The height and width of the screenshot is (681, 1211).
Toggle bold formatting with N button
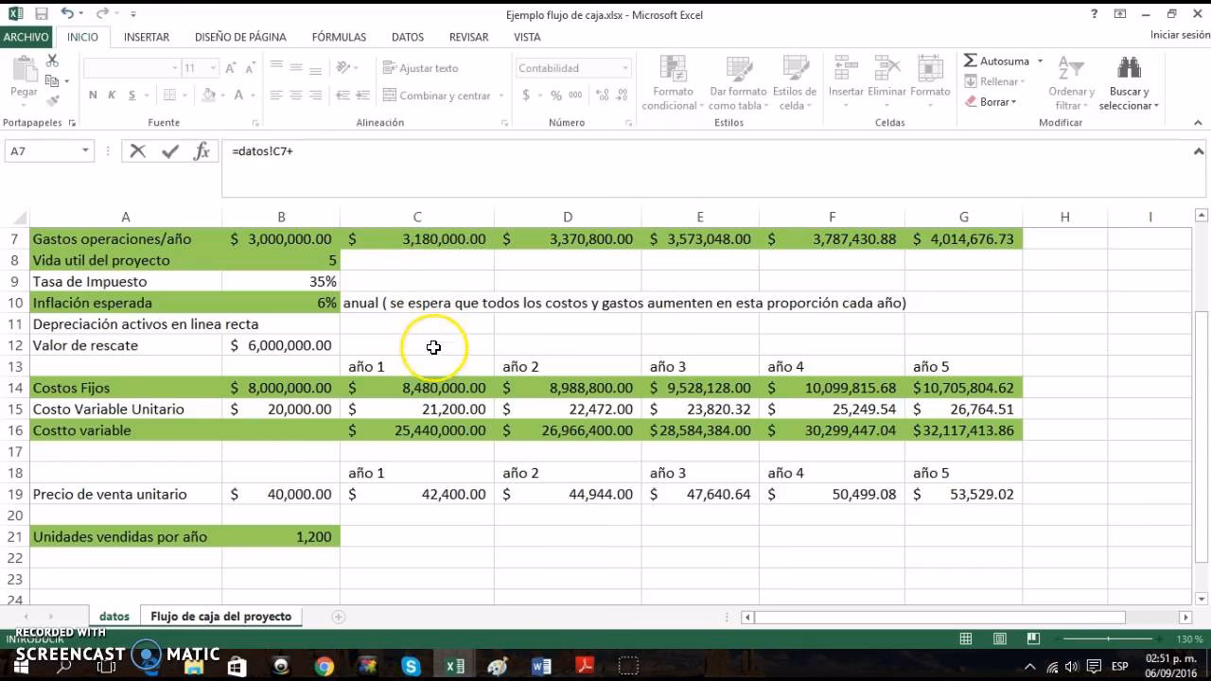[92, 96]
